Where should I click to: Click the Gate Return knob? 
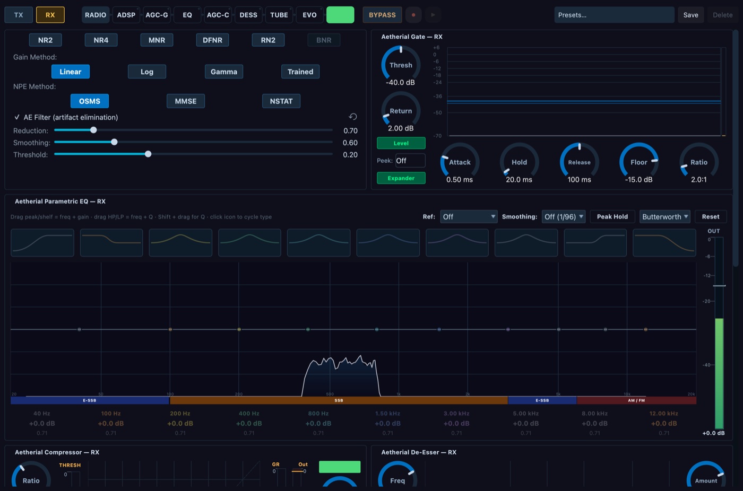[x=401, y=110]
